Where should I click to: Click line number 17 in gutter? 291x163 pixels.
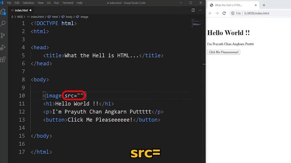pyautogui.click(x=22, y=152)
